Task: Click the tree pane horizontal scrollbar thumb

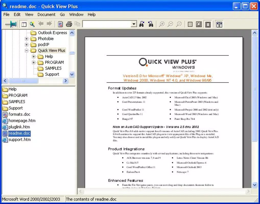Action: point(23,81)
